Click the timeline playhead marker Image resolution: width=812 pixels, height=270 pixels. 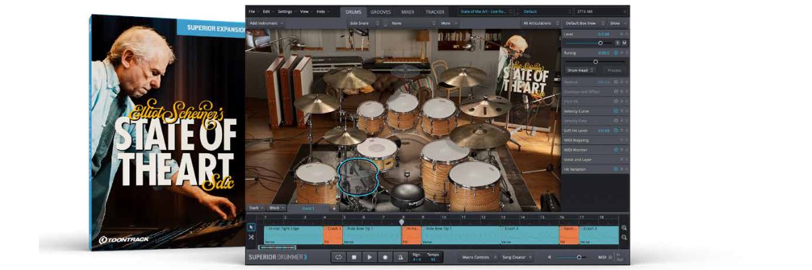click(x=402, y=221)
